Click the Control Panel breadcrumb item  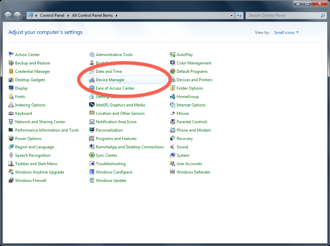[52, 15]
